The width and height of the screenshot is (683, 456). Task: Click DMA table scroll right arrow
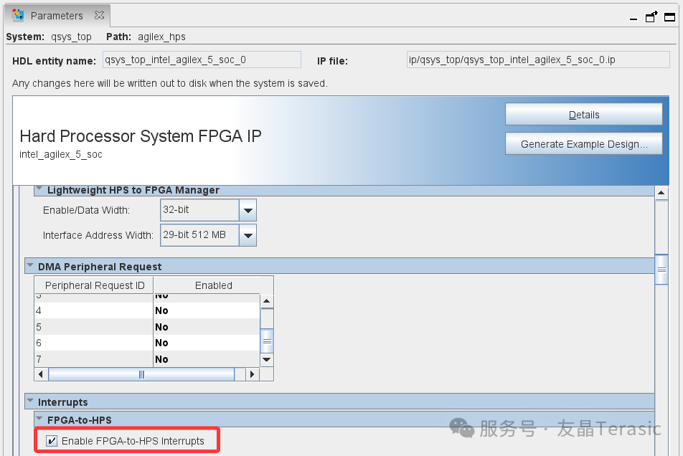[253, 374]
